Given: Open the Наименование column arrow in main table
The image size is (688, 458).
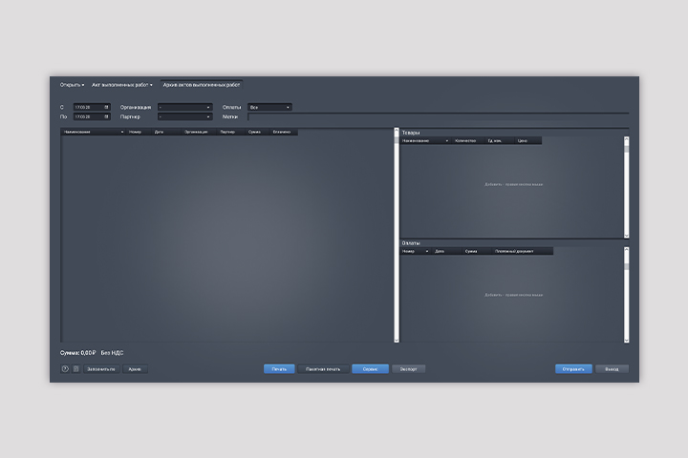Looking at the screenshot, I should [122, 132].
